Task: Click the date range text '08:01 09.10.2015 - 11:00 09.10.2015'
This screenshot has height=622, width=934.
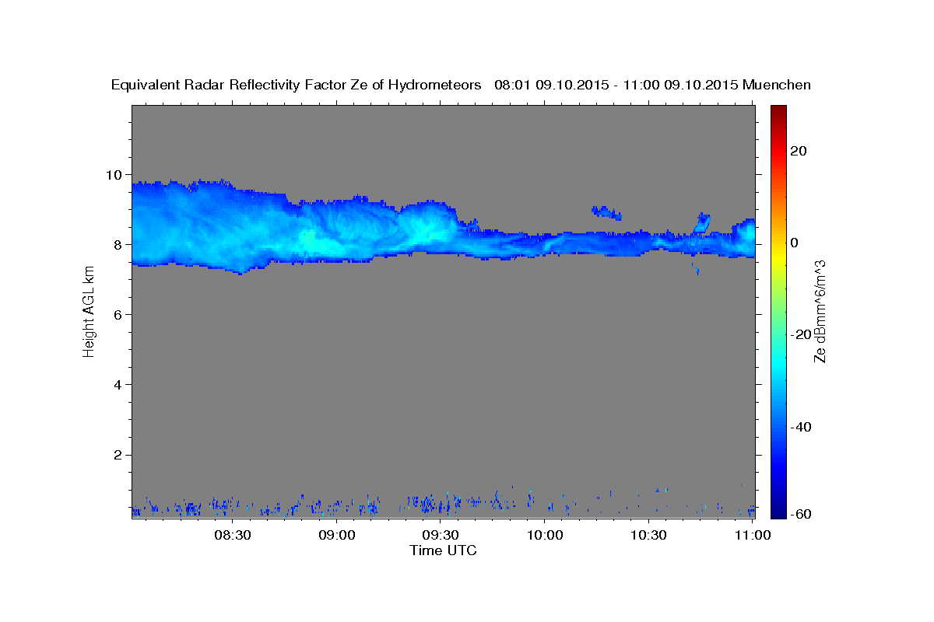Action: [616, 86]
